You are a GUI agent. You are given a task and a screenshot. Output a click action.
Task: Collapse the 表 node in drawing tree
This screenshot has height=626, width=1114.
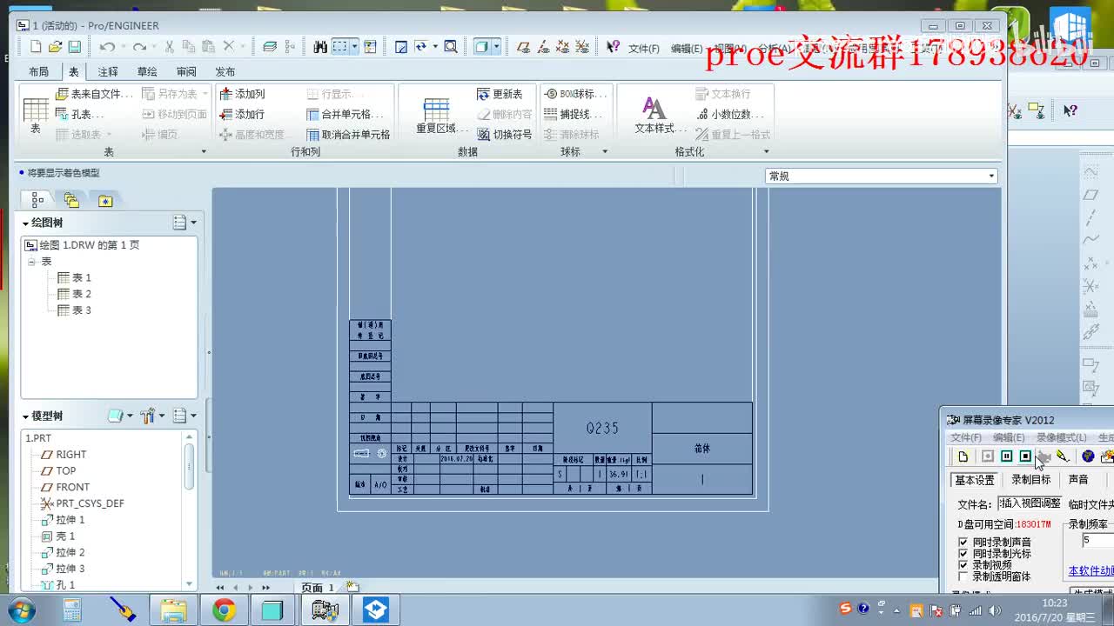(31, 262)
